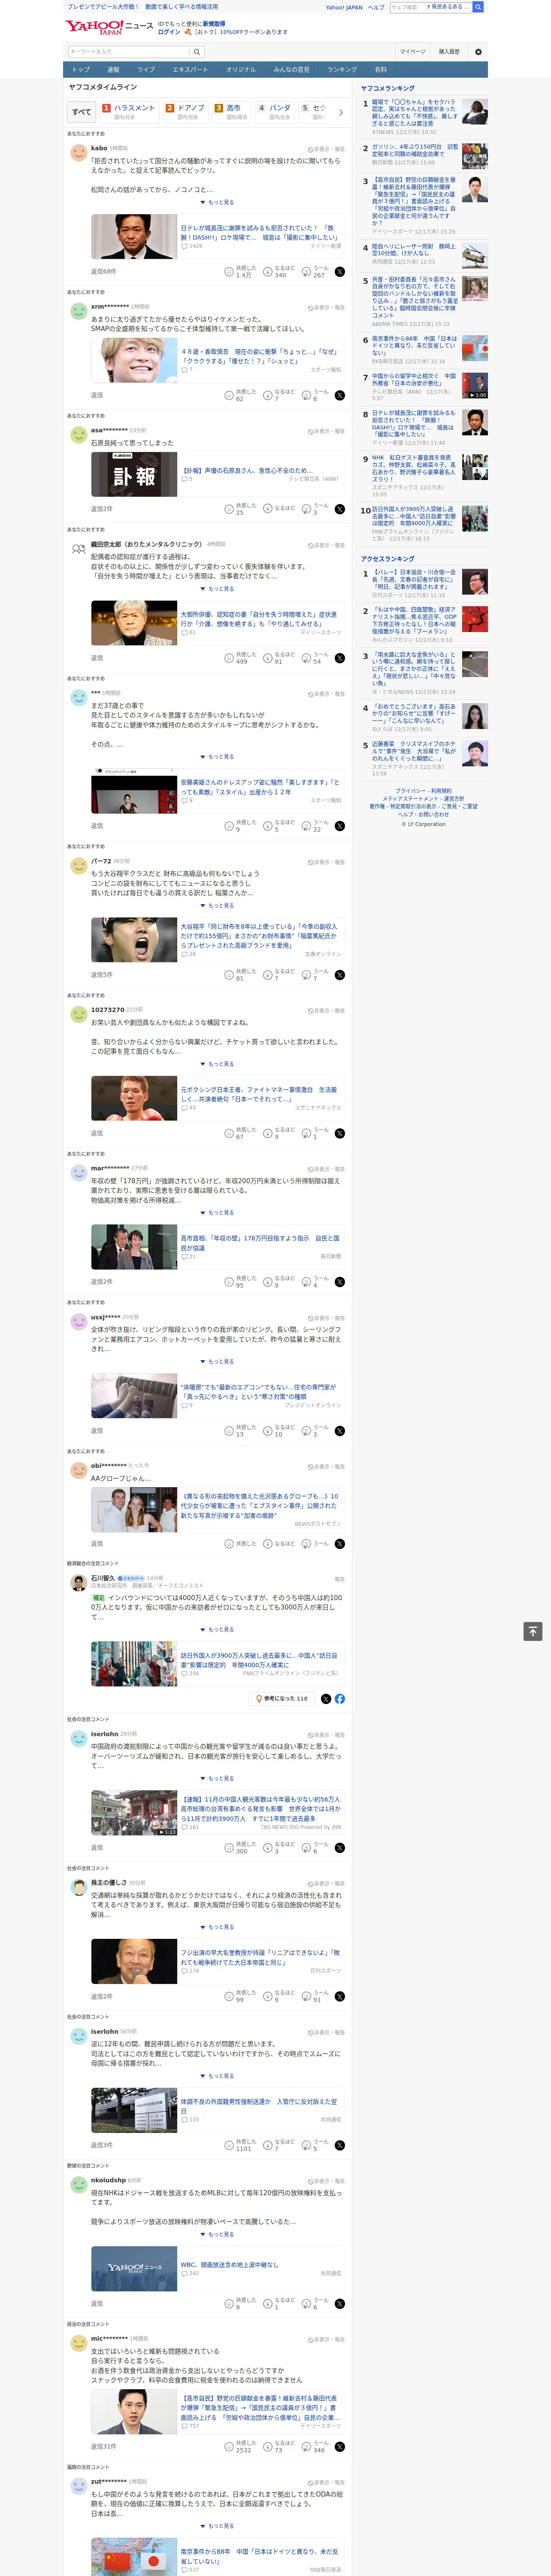Click 非表示・報告 on kabo's comment

point(326,149)
